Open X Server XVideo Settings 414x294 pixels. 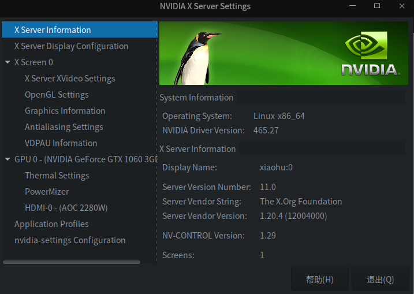pyautogui.click(x=70, y=78)
